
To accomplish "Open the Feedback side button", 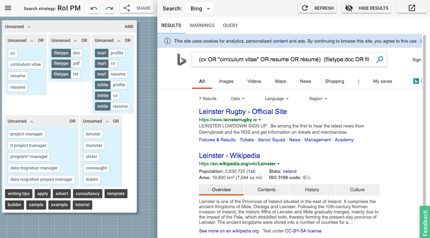I will (425, 223).
